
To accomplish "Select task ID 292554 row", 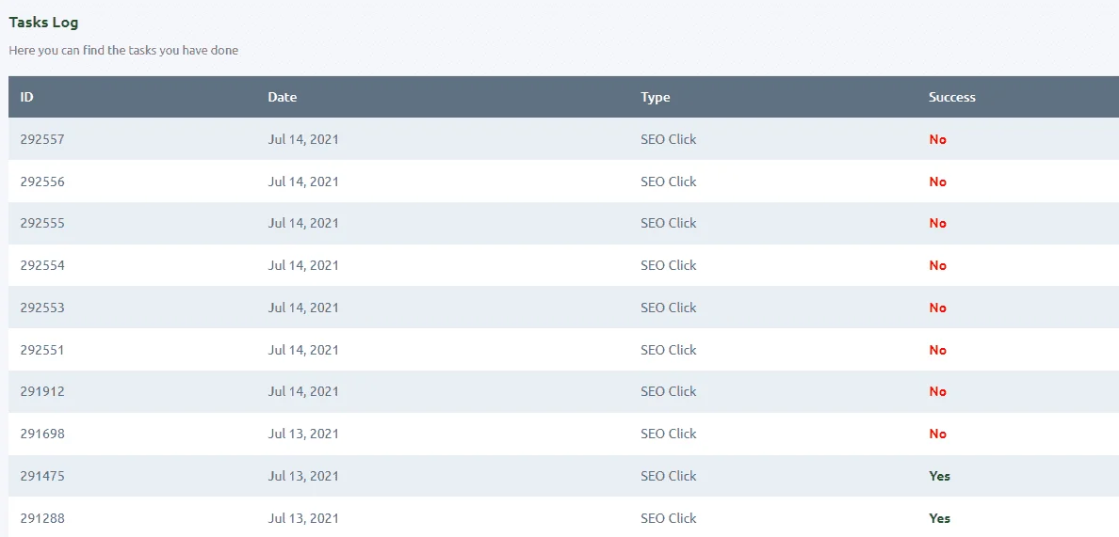I will point(564,265).
